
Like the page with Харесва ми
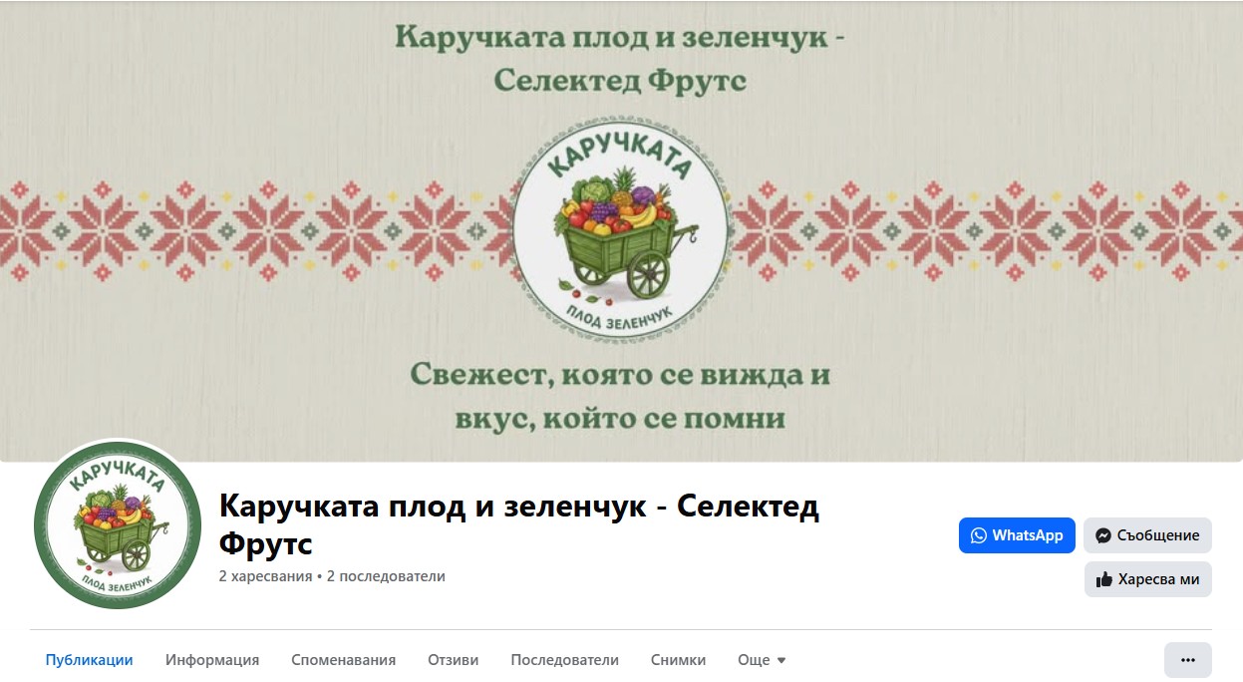[x=1148, y=579]
